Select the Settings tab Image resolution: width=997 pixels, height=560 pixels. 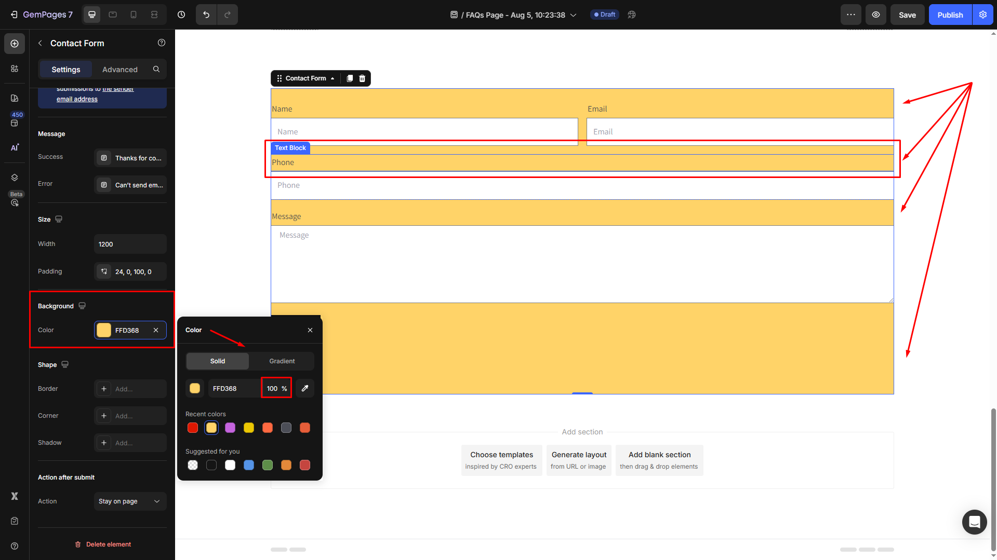tap(66, 70)
